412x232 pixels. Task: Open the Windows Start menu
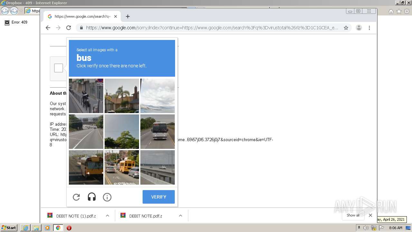coord(9,228)
